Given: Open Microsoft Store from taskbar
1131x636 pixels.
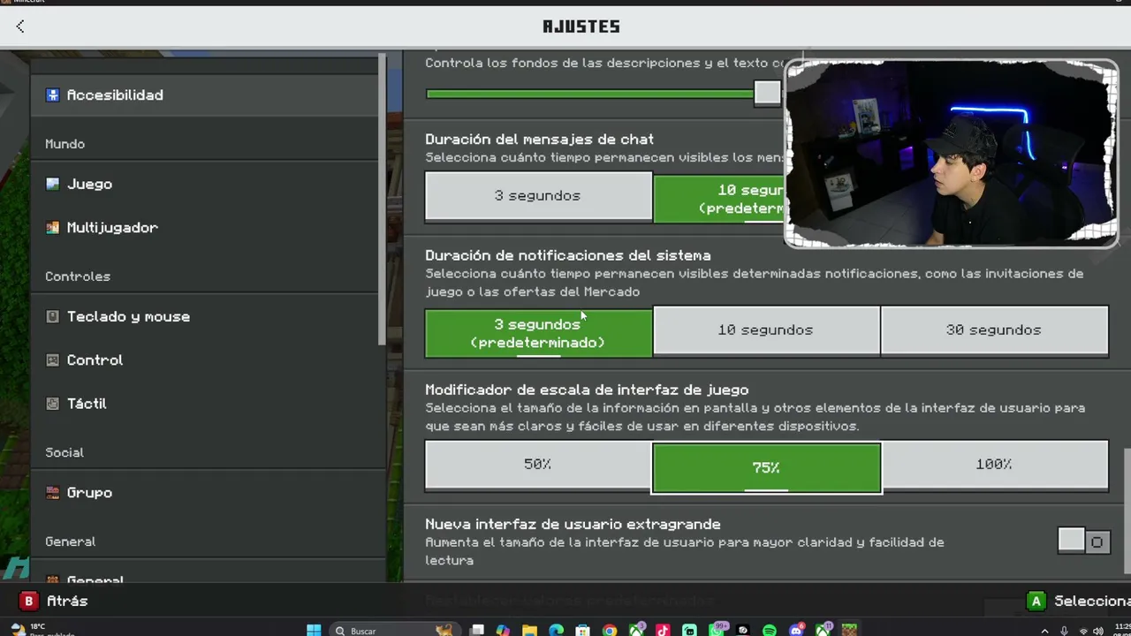Looking at the screenshot, I should pos(582,630).
